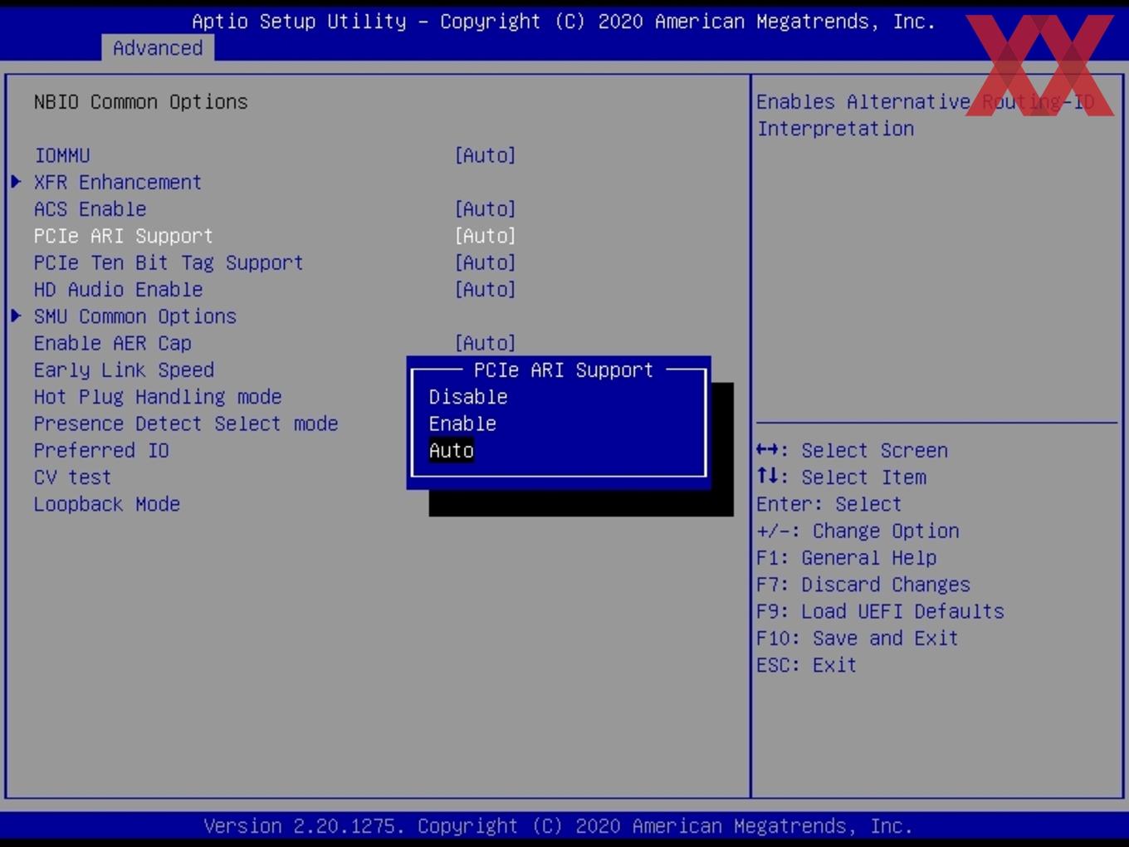This screenshot has width=1129, height=847.
Task: Click the ESC: Exit hint
Action: tap(806, 665)
